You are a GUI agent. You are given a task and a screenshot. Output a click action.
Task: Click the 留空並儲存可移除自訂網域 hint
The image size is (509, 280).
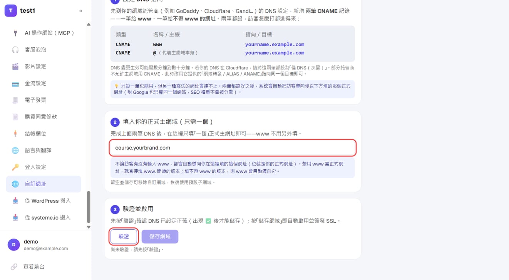[163, 182]
